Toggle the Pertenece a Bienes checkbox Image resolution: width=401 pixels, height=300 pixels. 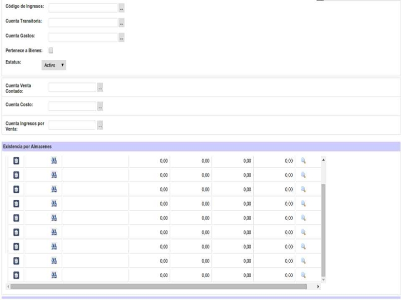tap(51, 50)
